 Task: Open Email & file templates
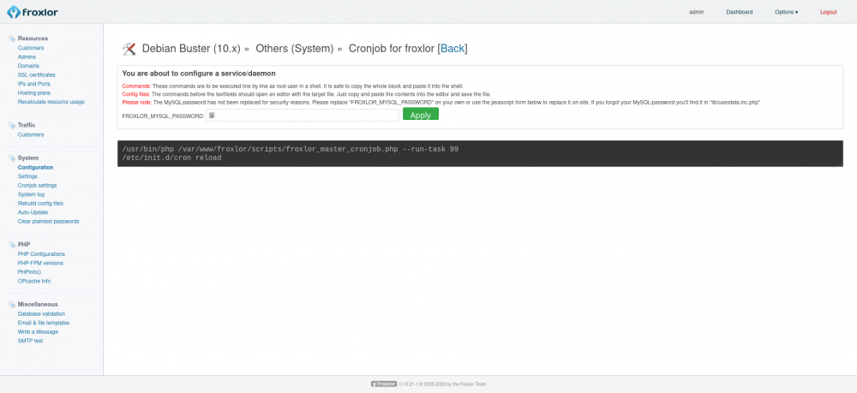[43, 323]
